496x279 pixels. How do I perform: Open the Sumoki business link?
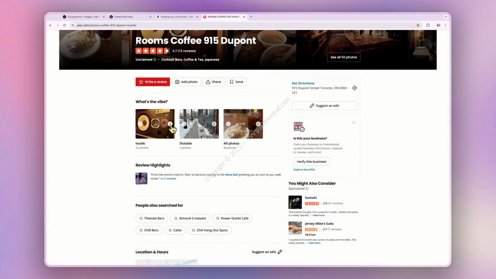point(311,198)
